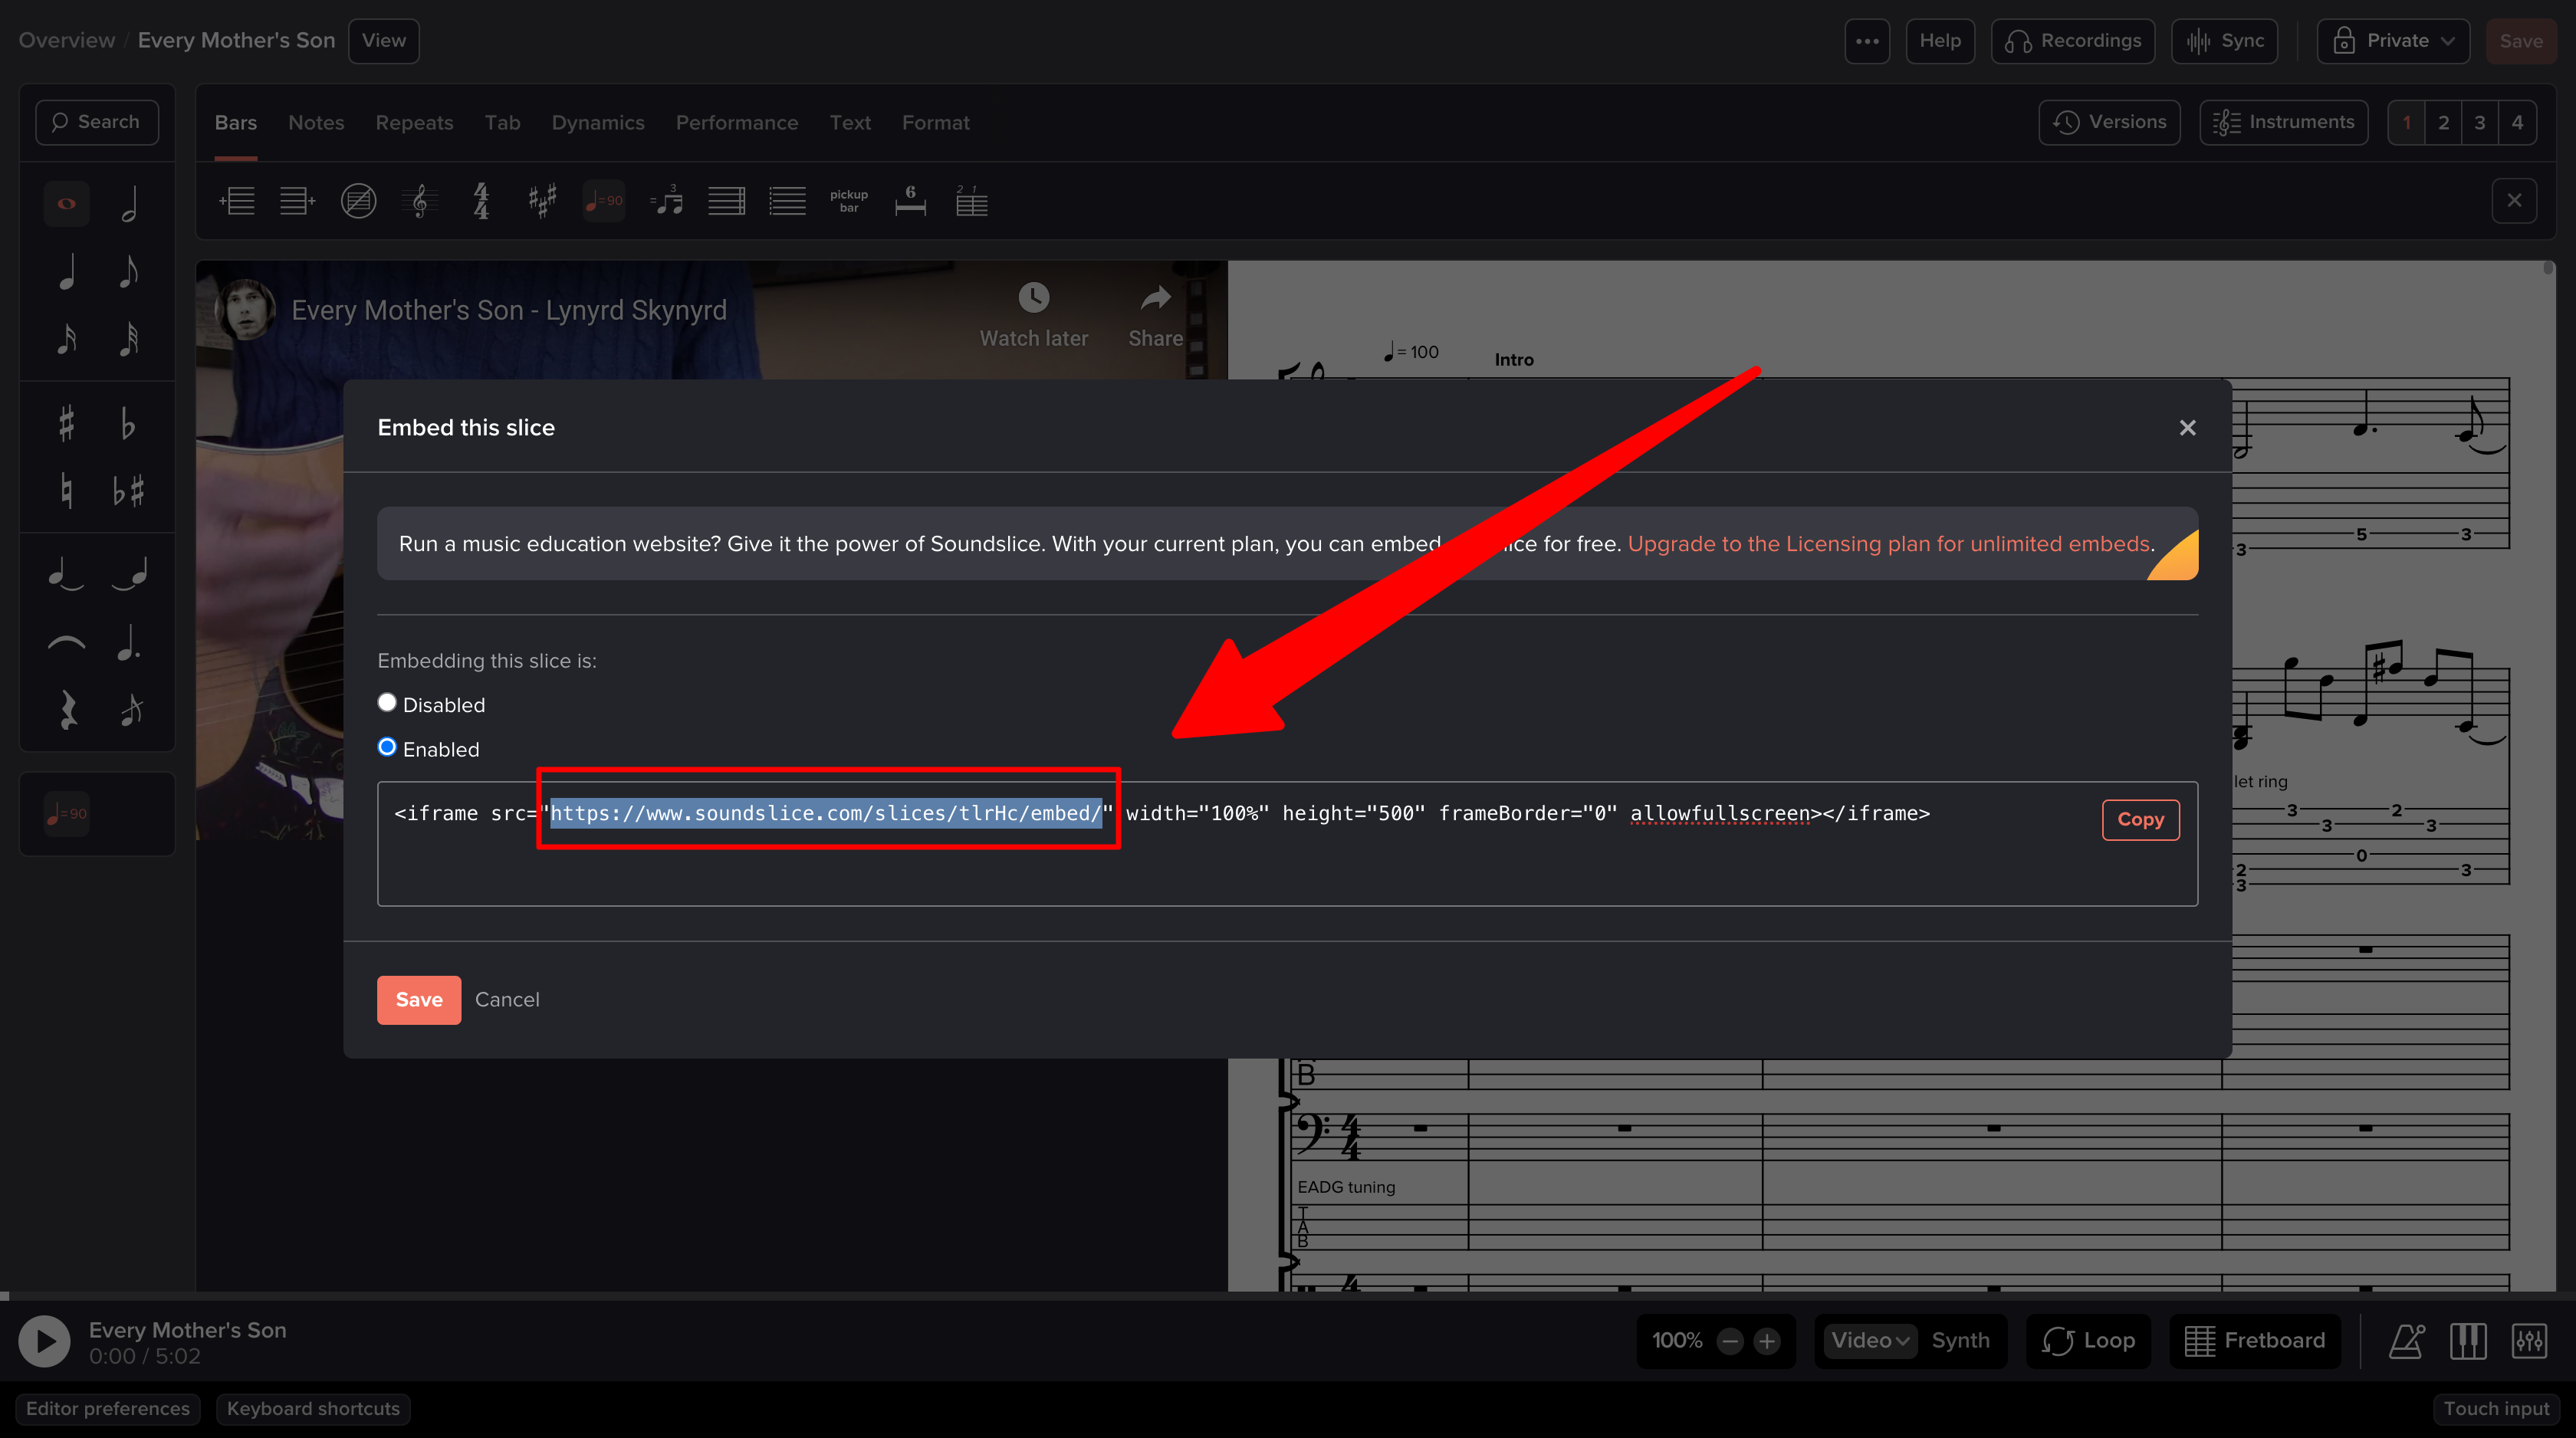This screenshot has width=2576, height=1438.
Task: Switch to the Repeats tab
Action: pos(414,123)
